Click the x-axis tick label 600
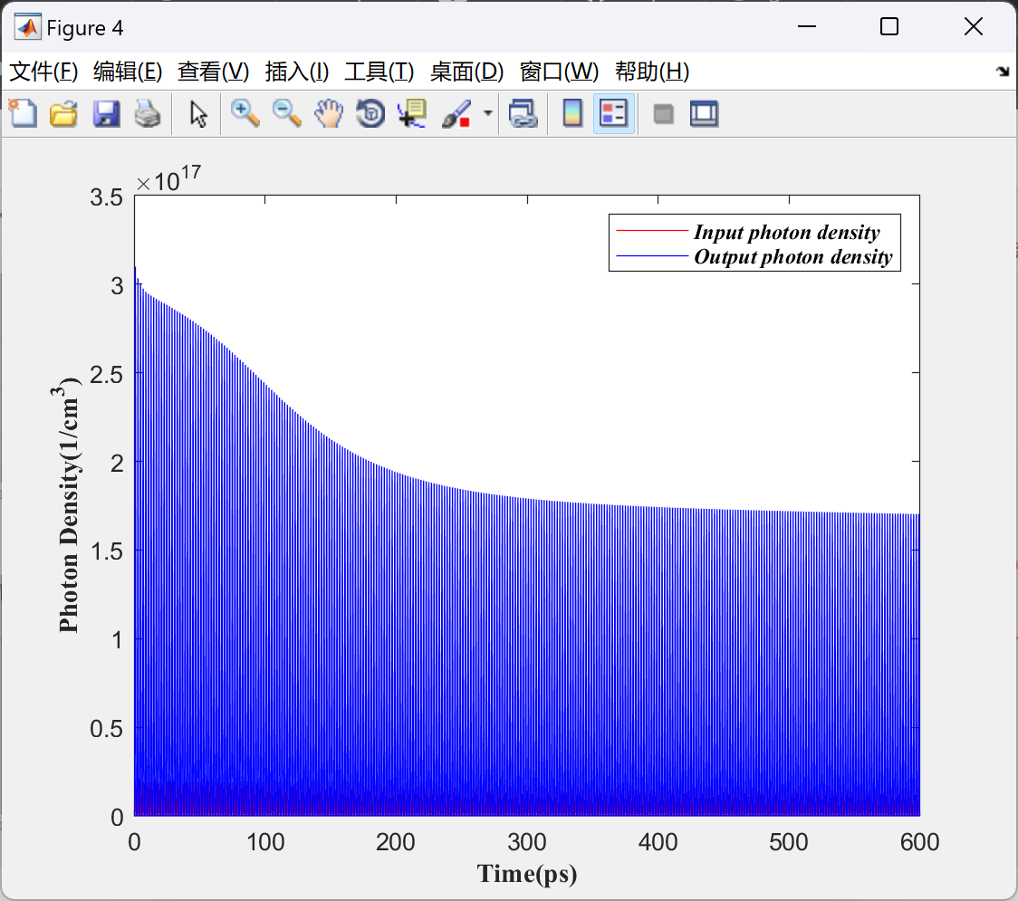Image resolution: width=1018 pixels, height=901 pixels. (x=919, y=842)
